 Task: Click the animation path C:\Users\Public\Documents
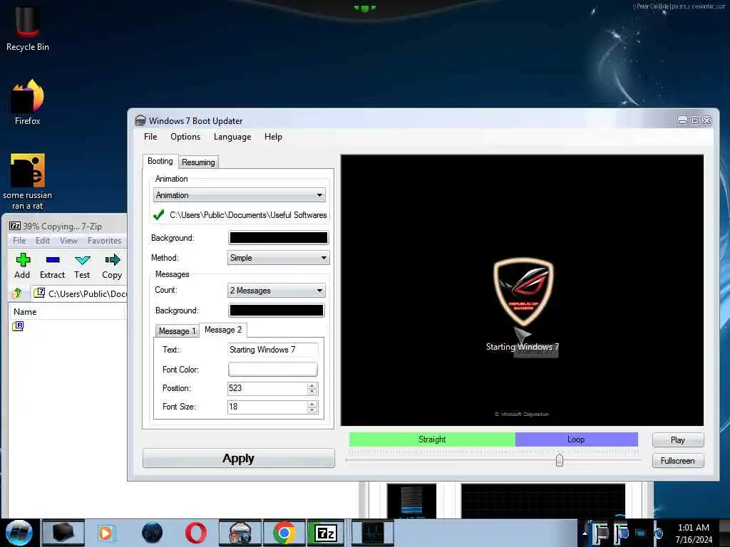point(248,215)
